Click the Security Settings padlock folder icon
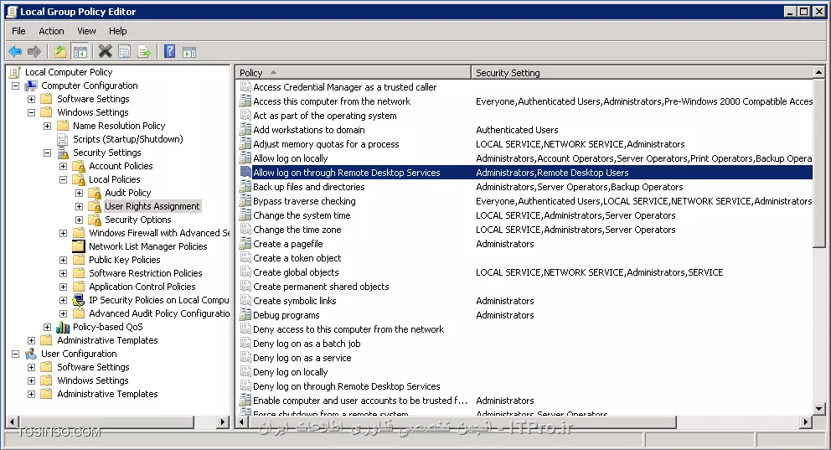 click(63, 153)
